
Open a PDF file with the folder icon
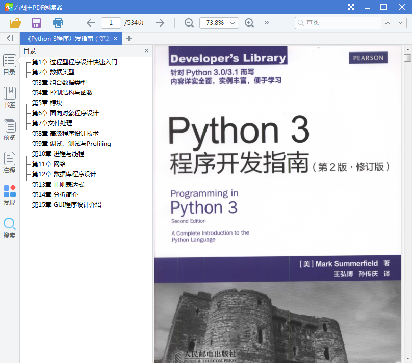[15, 23]
